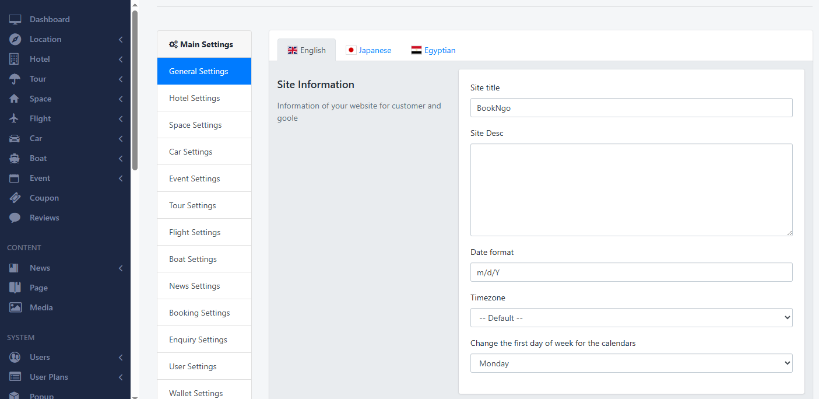Open the Timezone dropdown
The image size is (819, 399).
[631, 318]
